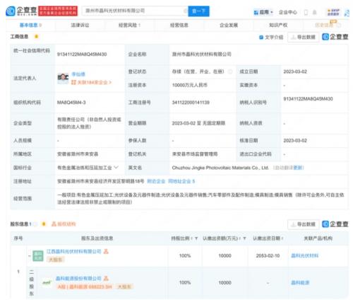Click the 更新 link next to English name
Screen dimensions: 353x300
(x=299, y=168)
